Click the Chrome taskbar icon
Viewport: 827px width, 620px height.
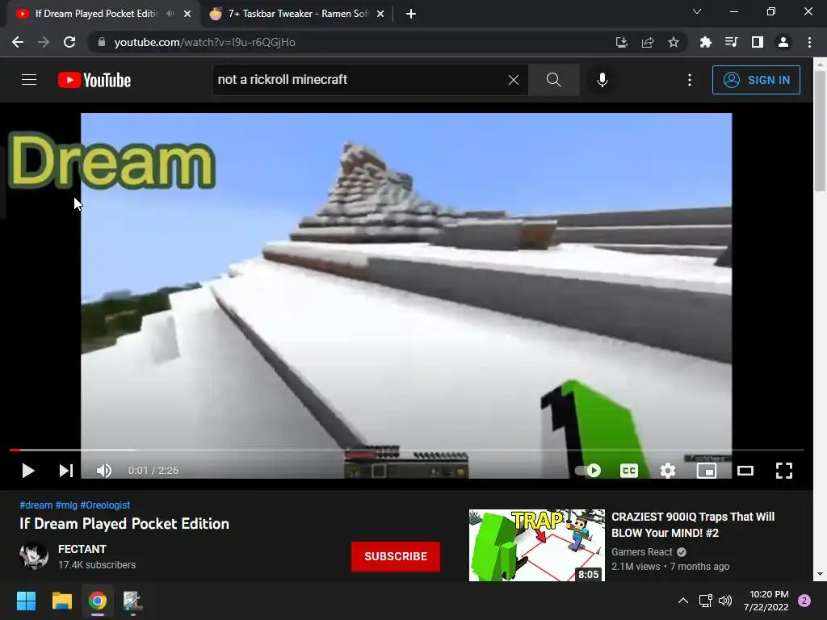(x=98, y=601)
